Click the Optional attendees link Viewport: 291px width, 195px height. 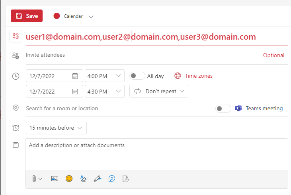(x=273, y=55)
